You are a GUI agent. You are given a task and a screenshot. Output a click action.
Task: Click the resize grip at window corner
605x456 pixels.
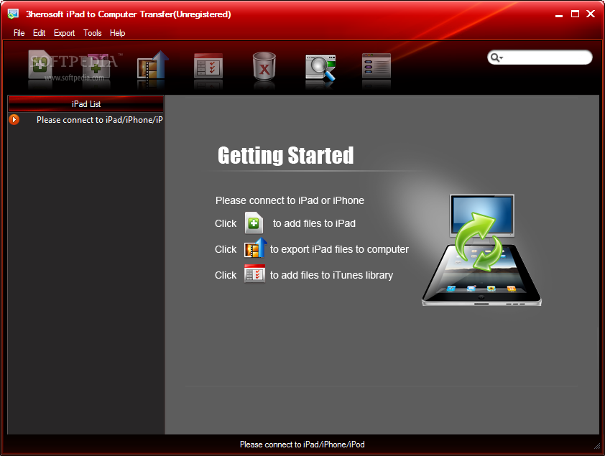(596, 448)
